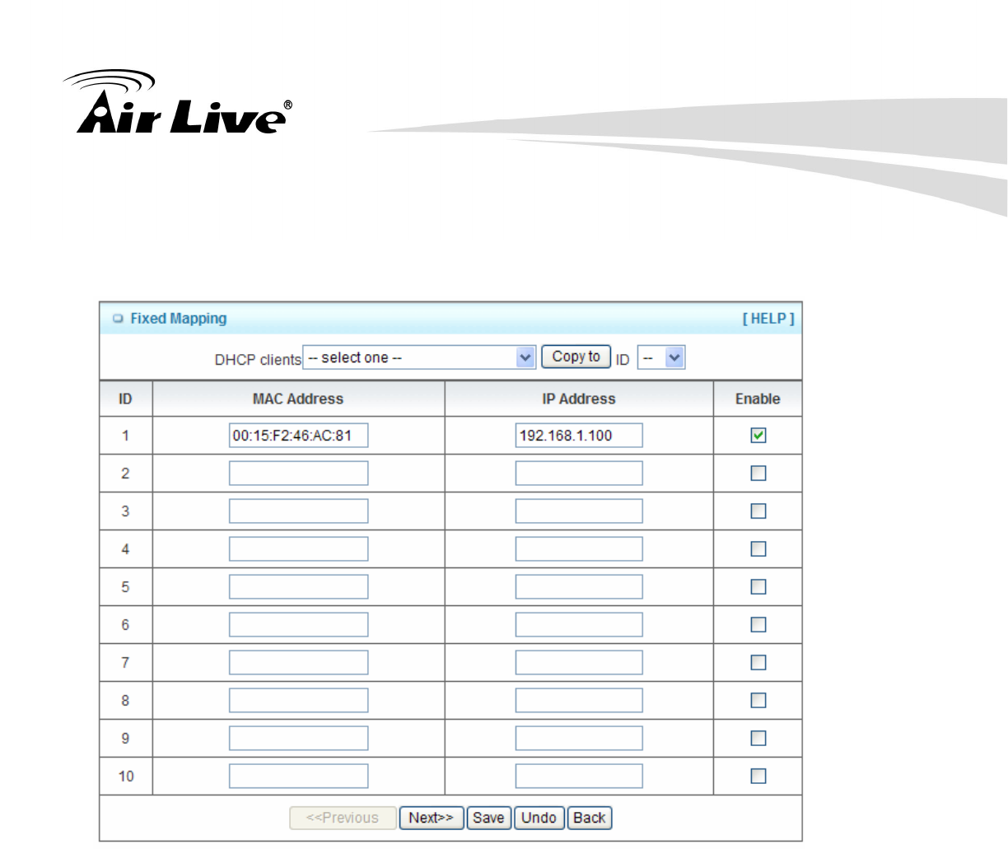This screenshot has height=849, width=1008.
Task: Open the DHCP clients select-one dropdown
Action: pos(420,357)
